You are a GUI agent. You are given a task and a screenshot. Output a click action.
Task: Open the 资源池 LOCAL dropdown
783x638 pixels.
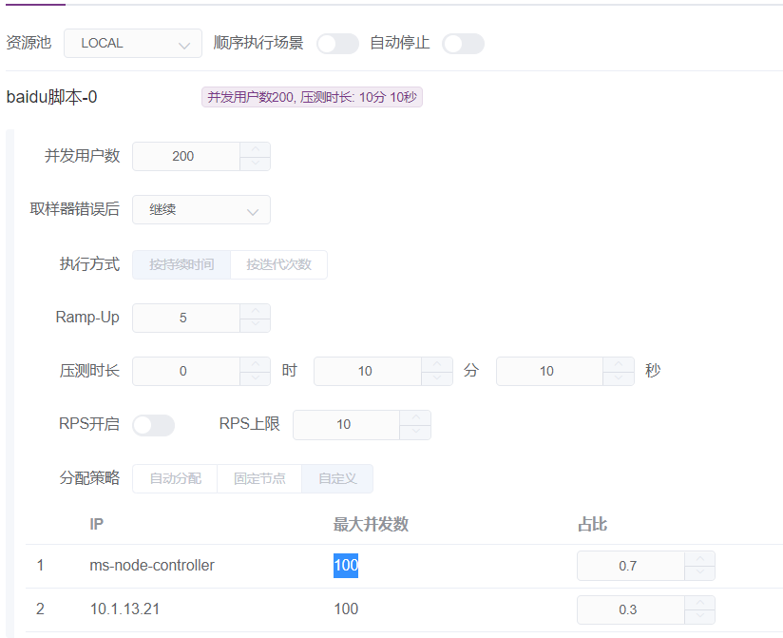133,44
